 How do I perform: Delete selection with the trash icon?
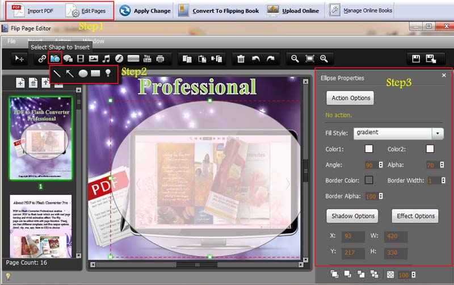point(241,59)
